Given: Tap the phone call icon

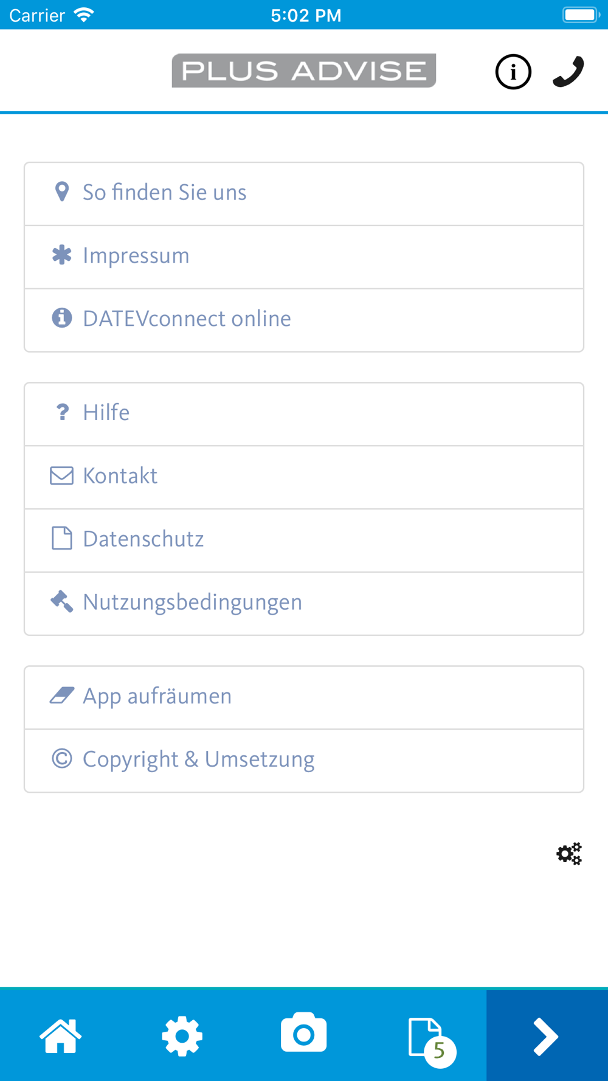Looking at the screenshot, I should click(568, 72).
